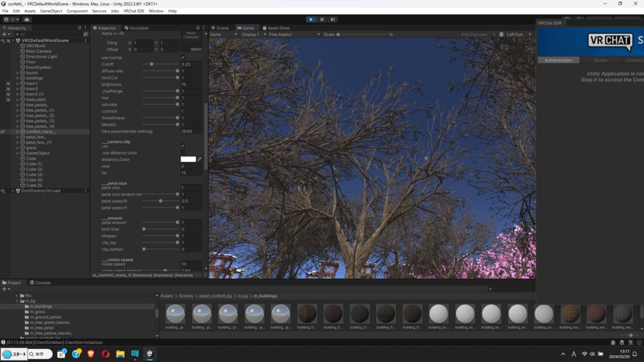This screenshot has height=362, width=644.
Task: Open the Game view mode dropdown
Action: coord(224,35)
